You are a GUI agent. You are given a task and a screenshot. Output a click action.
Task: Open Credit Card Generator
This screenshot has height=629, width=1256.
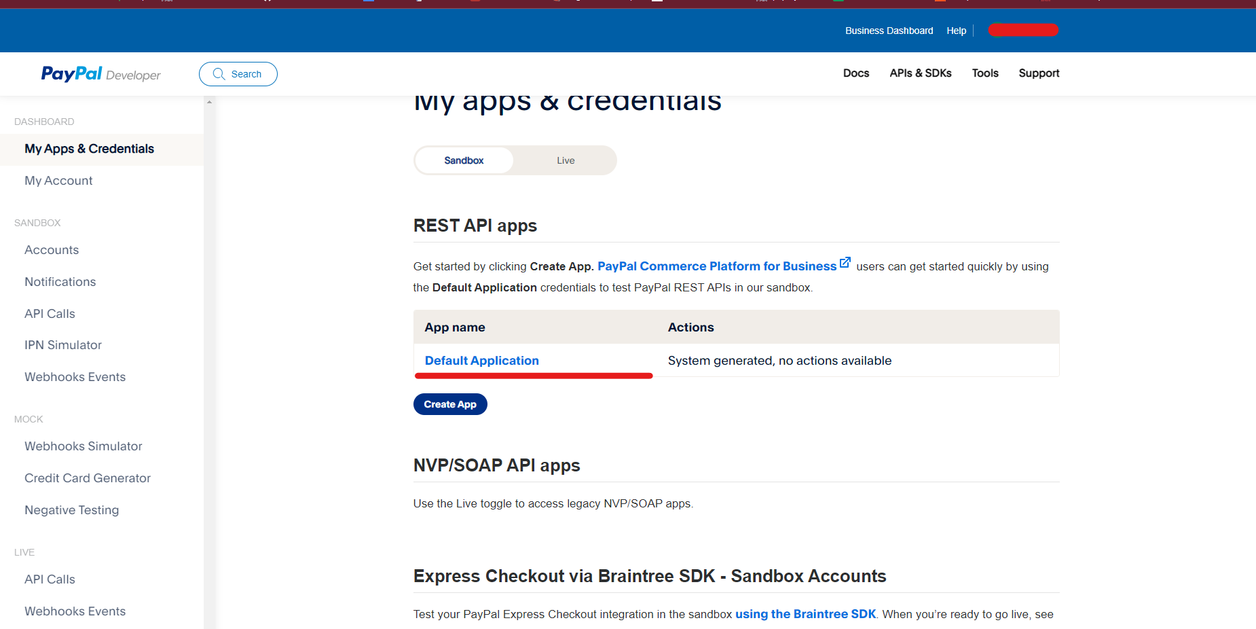tap(88, 478)
